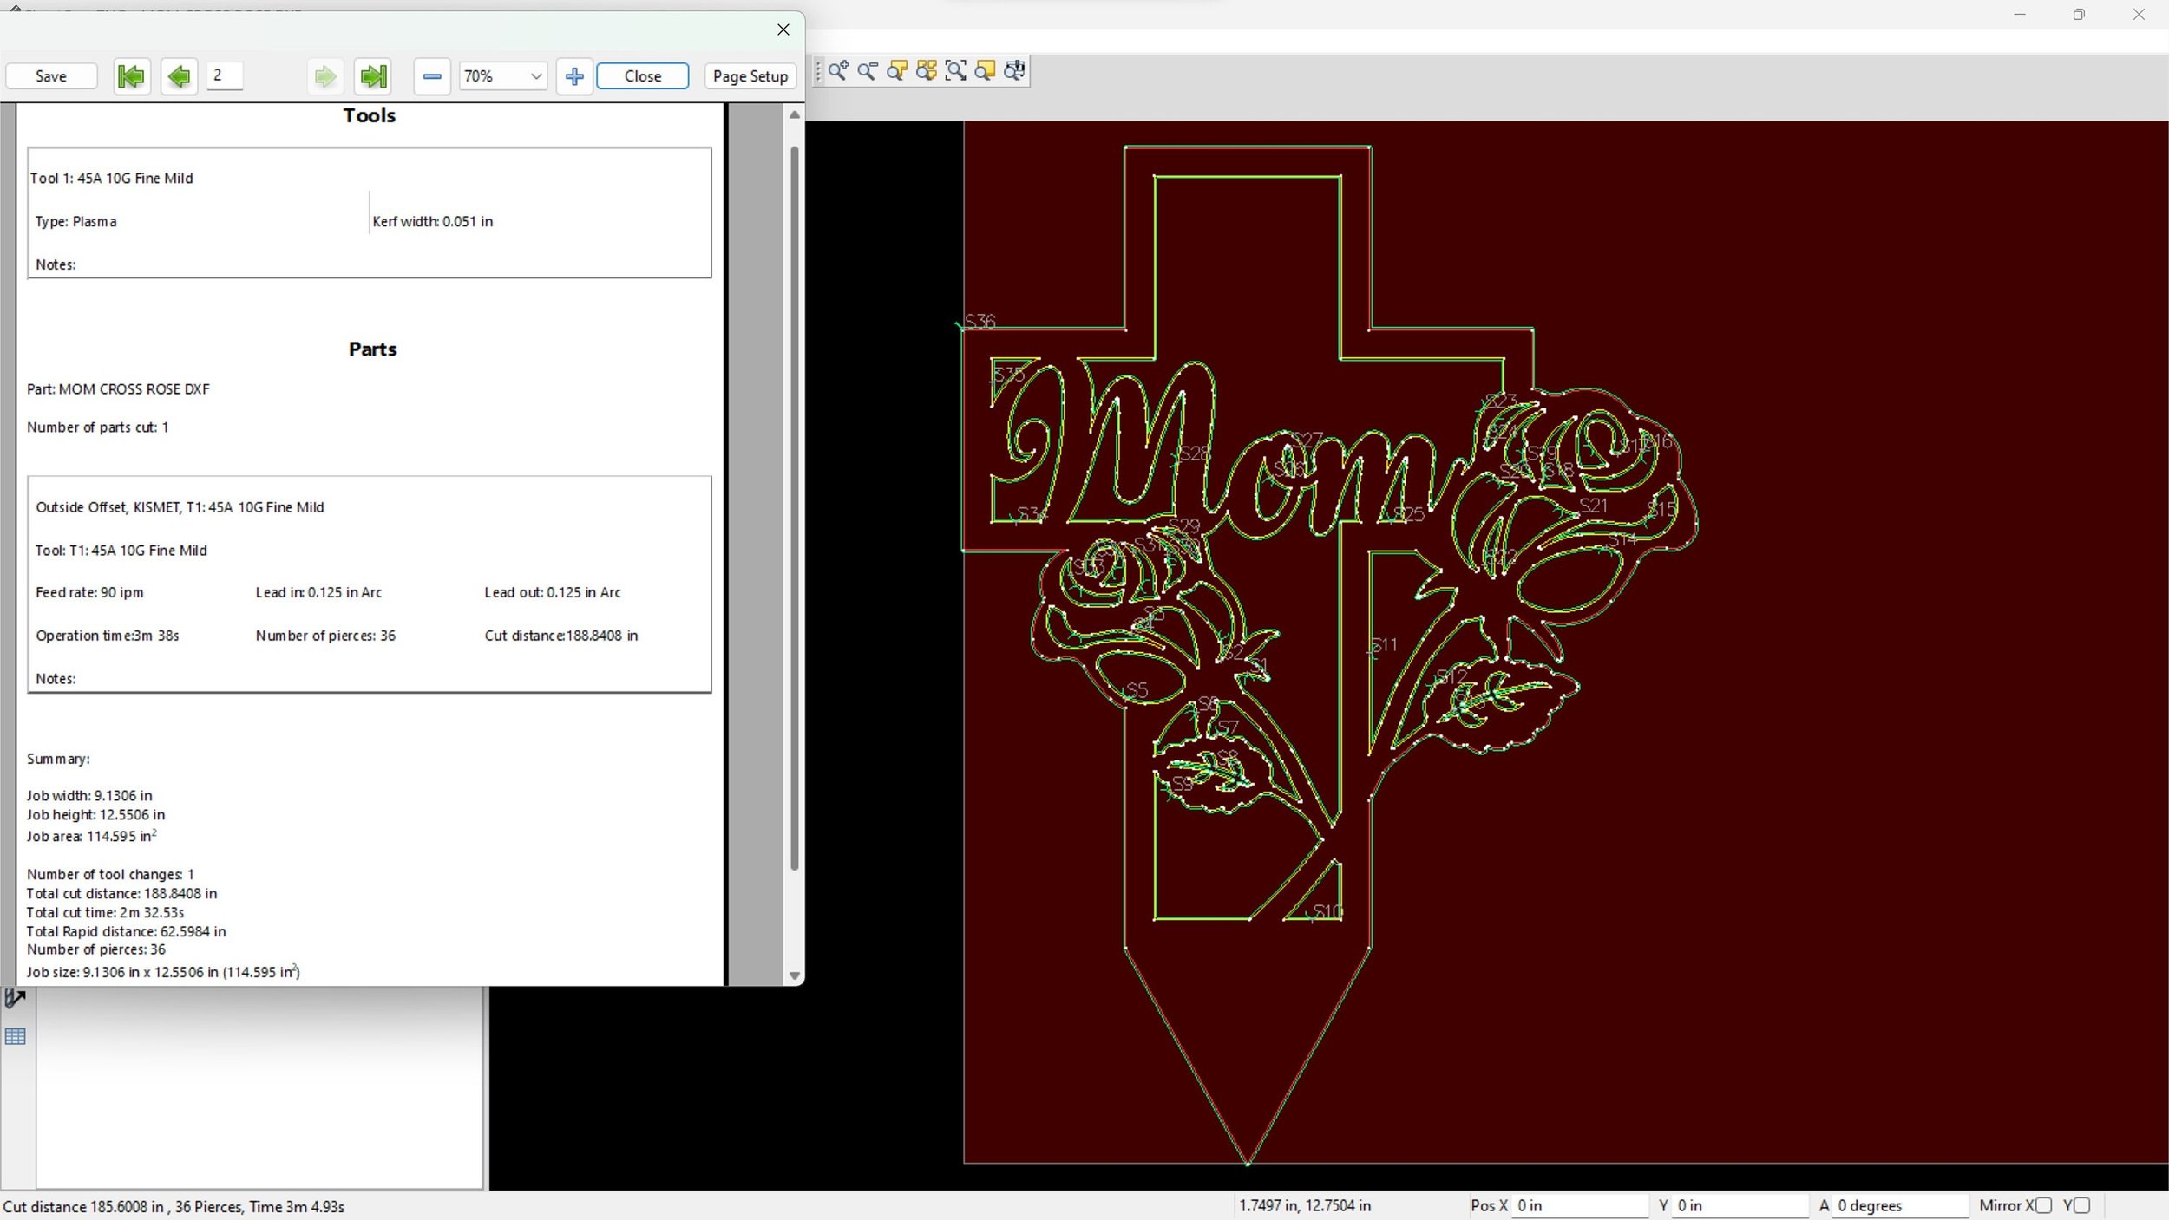Enable Mirror X checkbox
The width and height of the screenshot is (2169, 1220).
[x=2043, y=1205]
